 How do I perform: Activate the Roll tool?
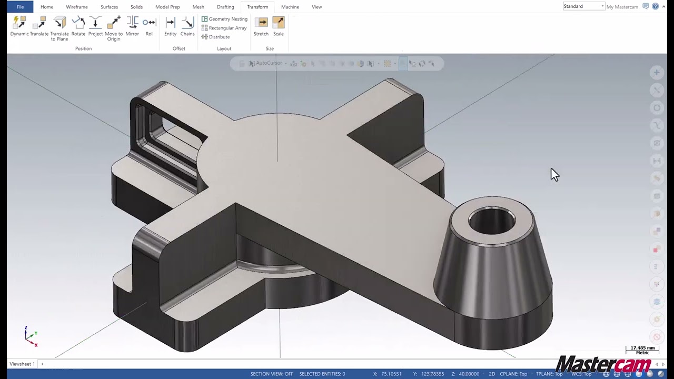click(x=150, y=26)
